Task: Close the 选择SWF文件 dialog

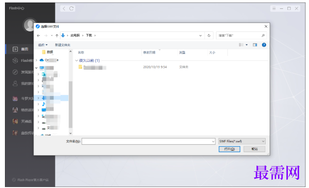Action: point(266,27)
